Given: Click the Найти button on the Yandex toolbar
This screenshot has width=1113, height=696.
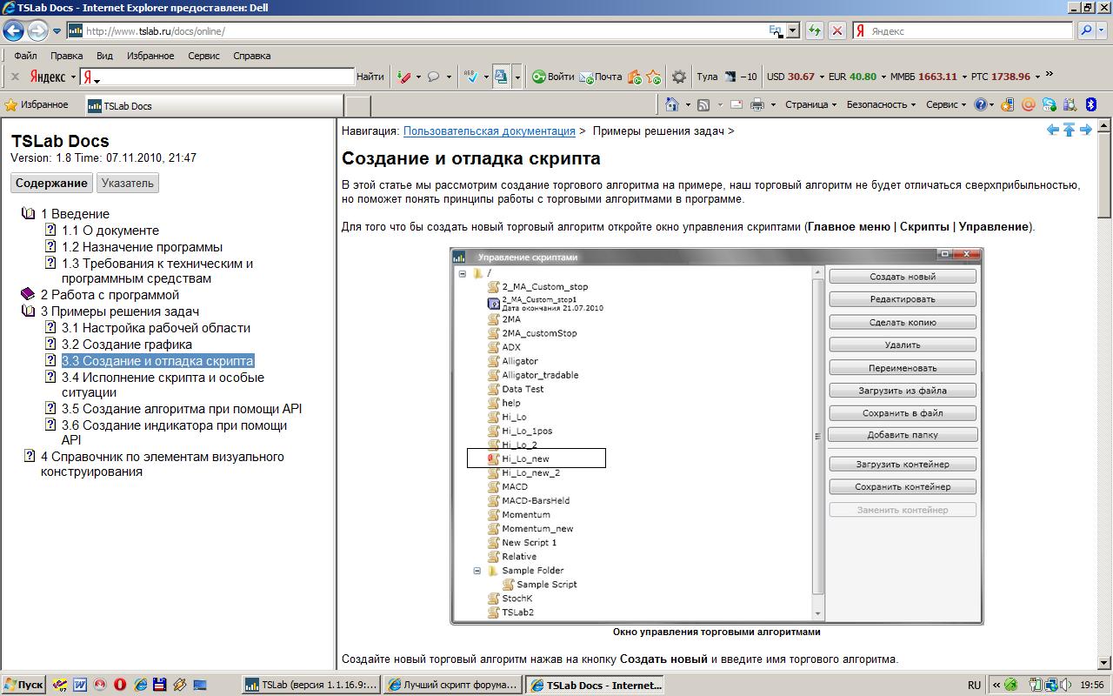Looking at the screenshot, I should (x=370, y=77).
